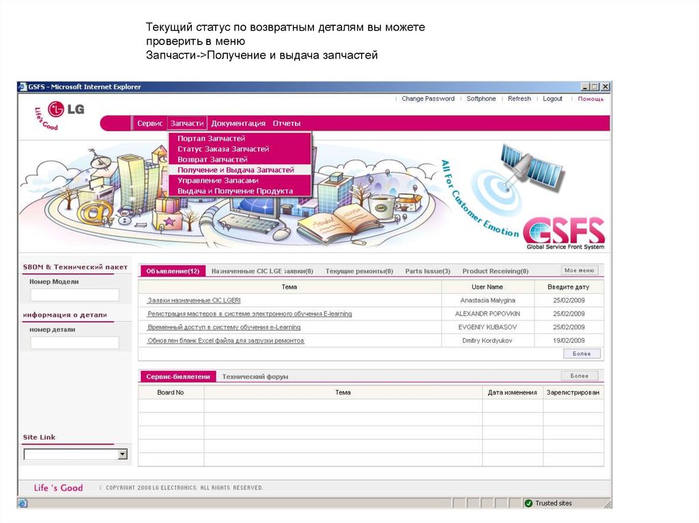
Task: Click the GSFS logo graphic
Action: pyautogui.click(x=563, y=231)
